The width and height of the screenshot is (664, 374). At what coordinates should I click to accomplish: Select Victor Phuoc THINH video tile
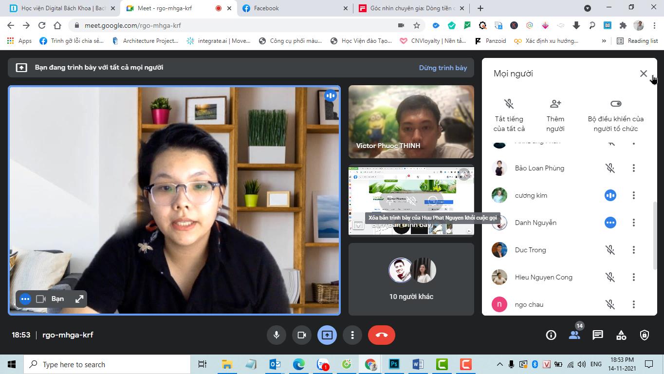pyautogui.click(x=411, y=122)
